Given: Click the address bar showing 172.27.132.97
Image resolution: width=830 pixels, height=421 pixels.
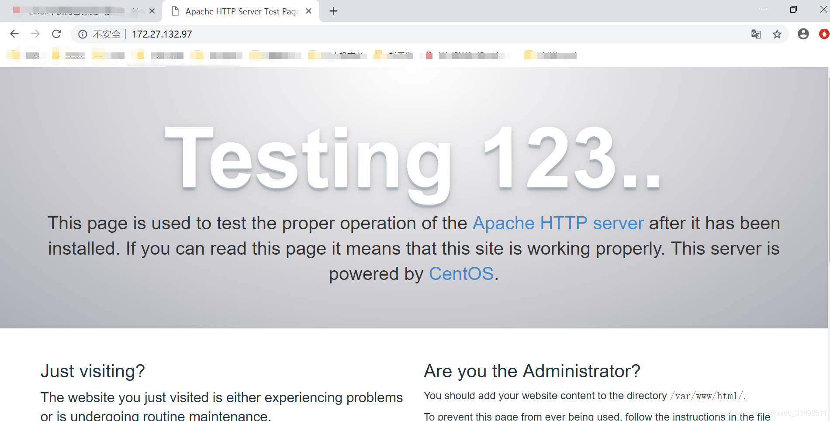Looking at the screenshot, I should pyautogui.click(x=162, y=34).
